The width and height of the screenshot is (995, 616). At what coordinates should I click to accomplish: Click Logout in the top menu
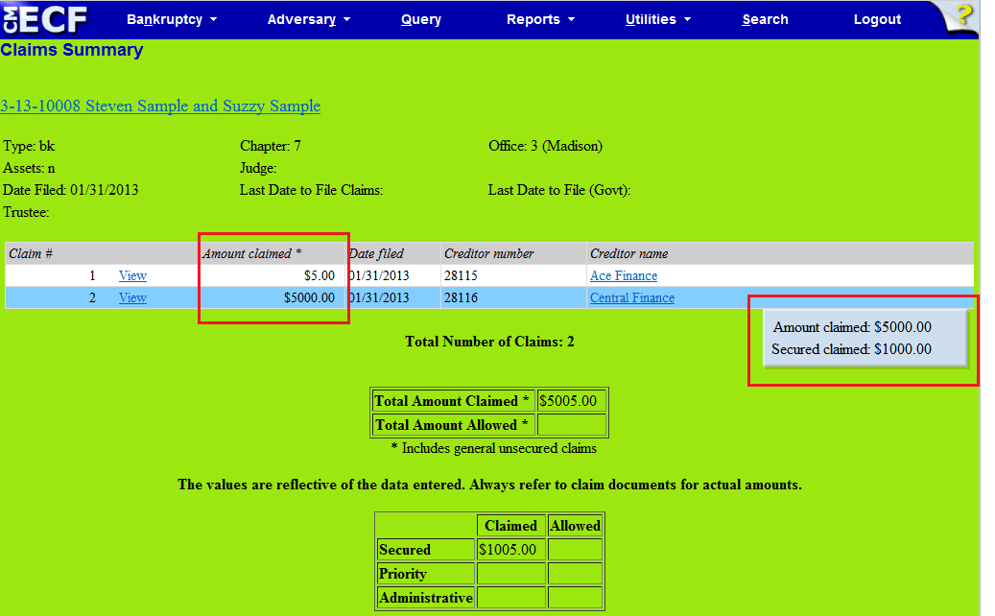click(x=877, y=19)
